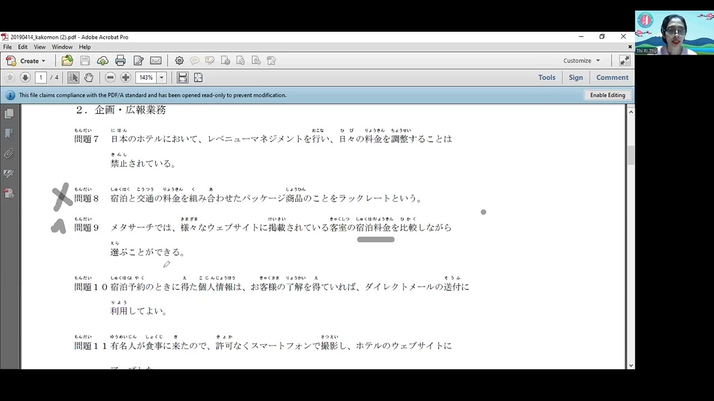Open the Sign pane

click(576, 77)
